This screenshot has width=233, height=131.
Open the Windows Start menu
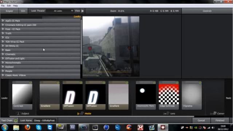(x=5, y=127)
